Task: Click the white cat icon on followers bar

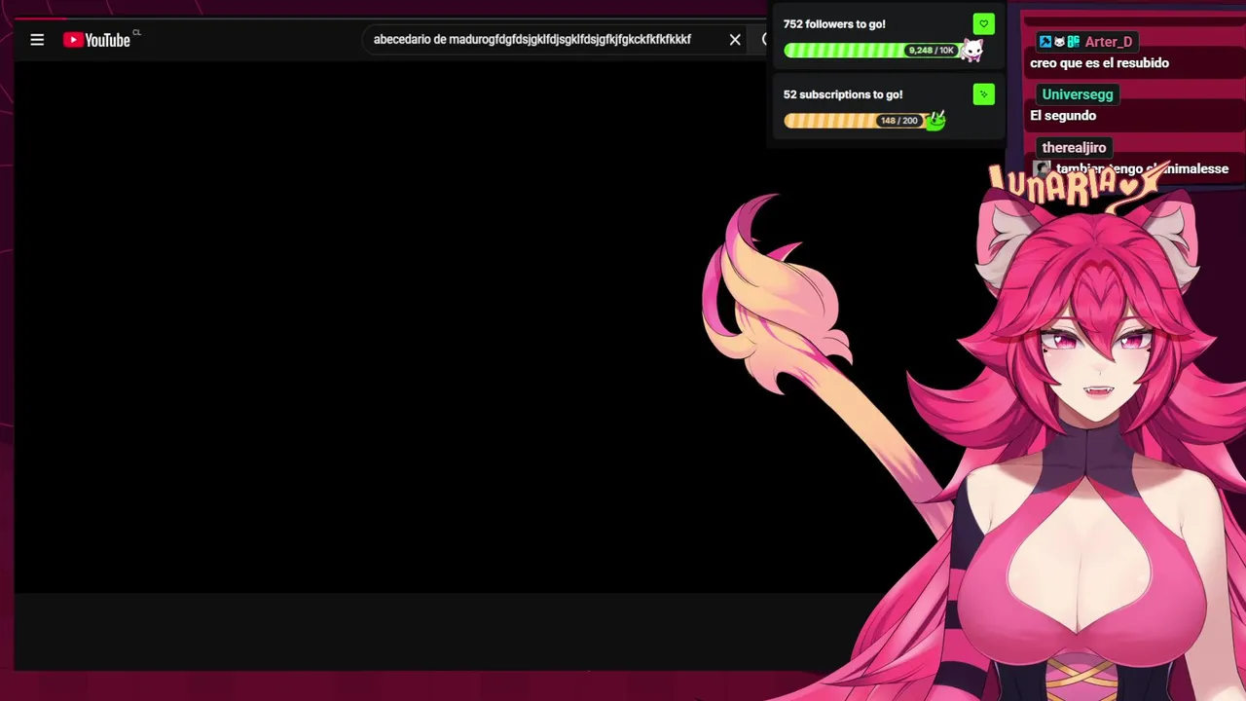Action: [971, 50]
